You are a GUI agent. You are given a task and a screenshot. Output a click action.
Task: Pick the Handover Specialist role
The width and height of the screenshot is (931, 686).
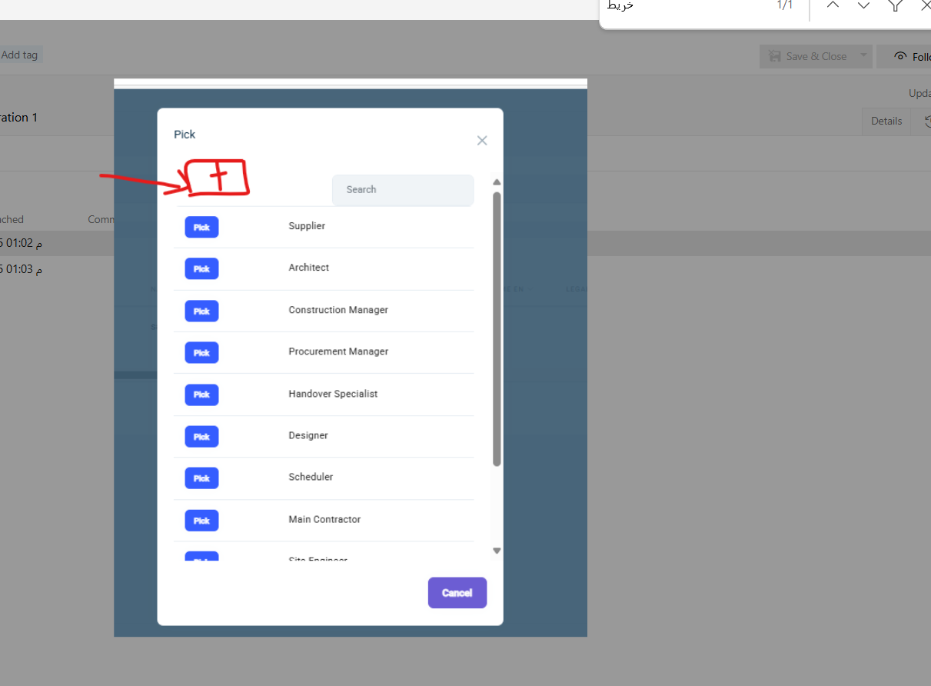click(201, 395)
